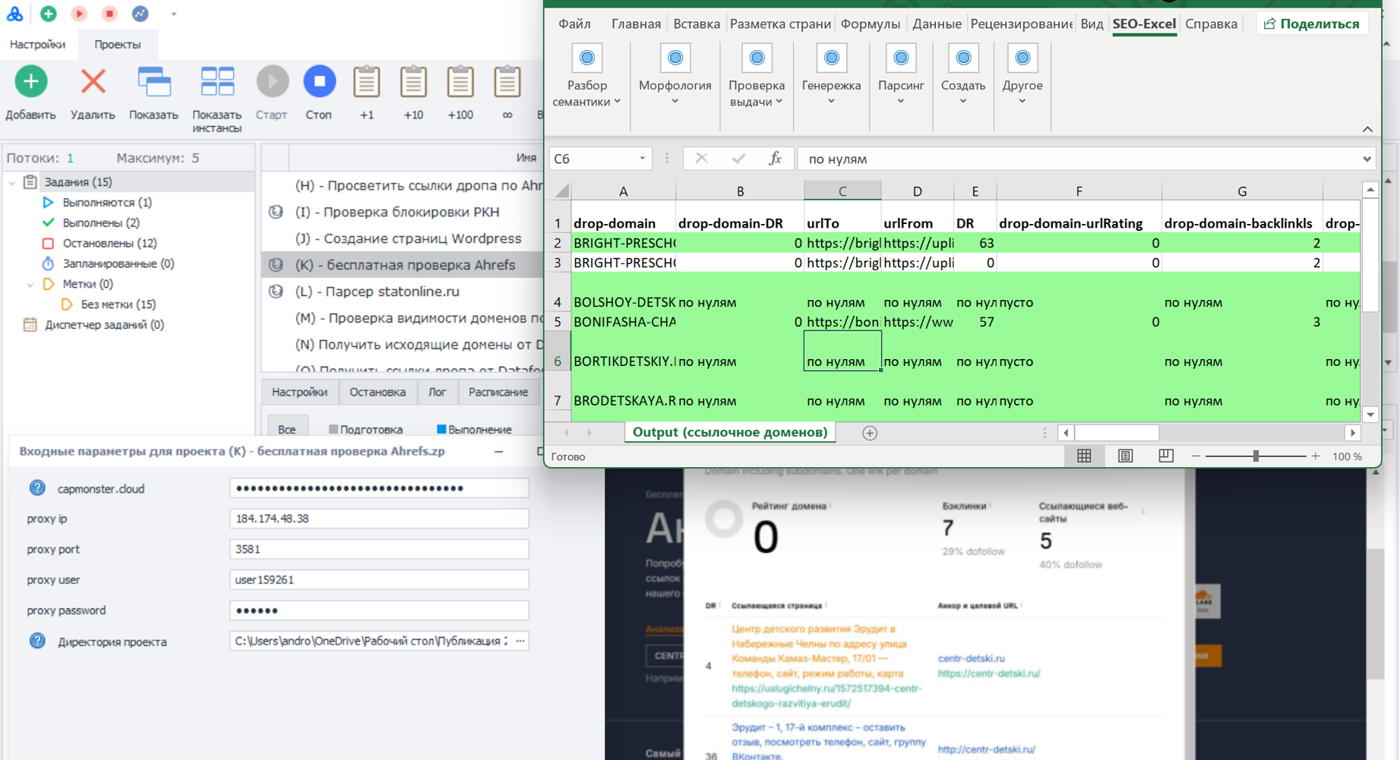
Task: Open the Расписание tab
Action: [x=498, y=392]
